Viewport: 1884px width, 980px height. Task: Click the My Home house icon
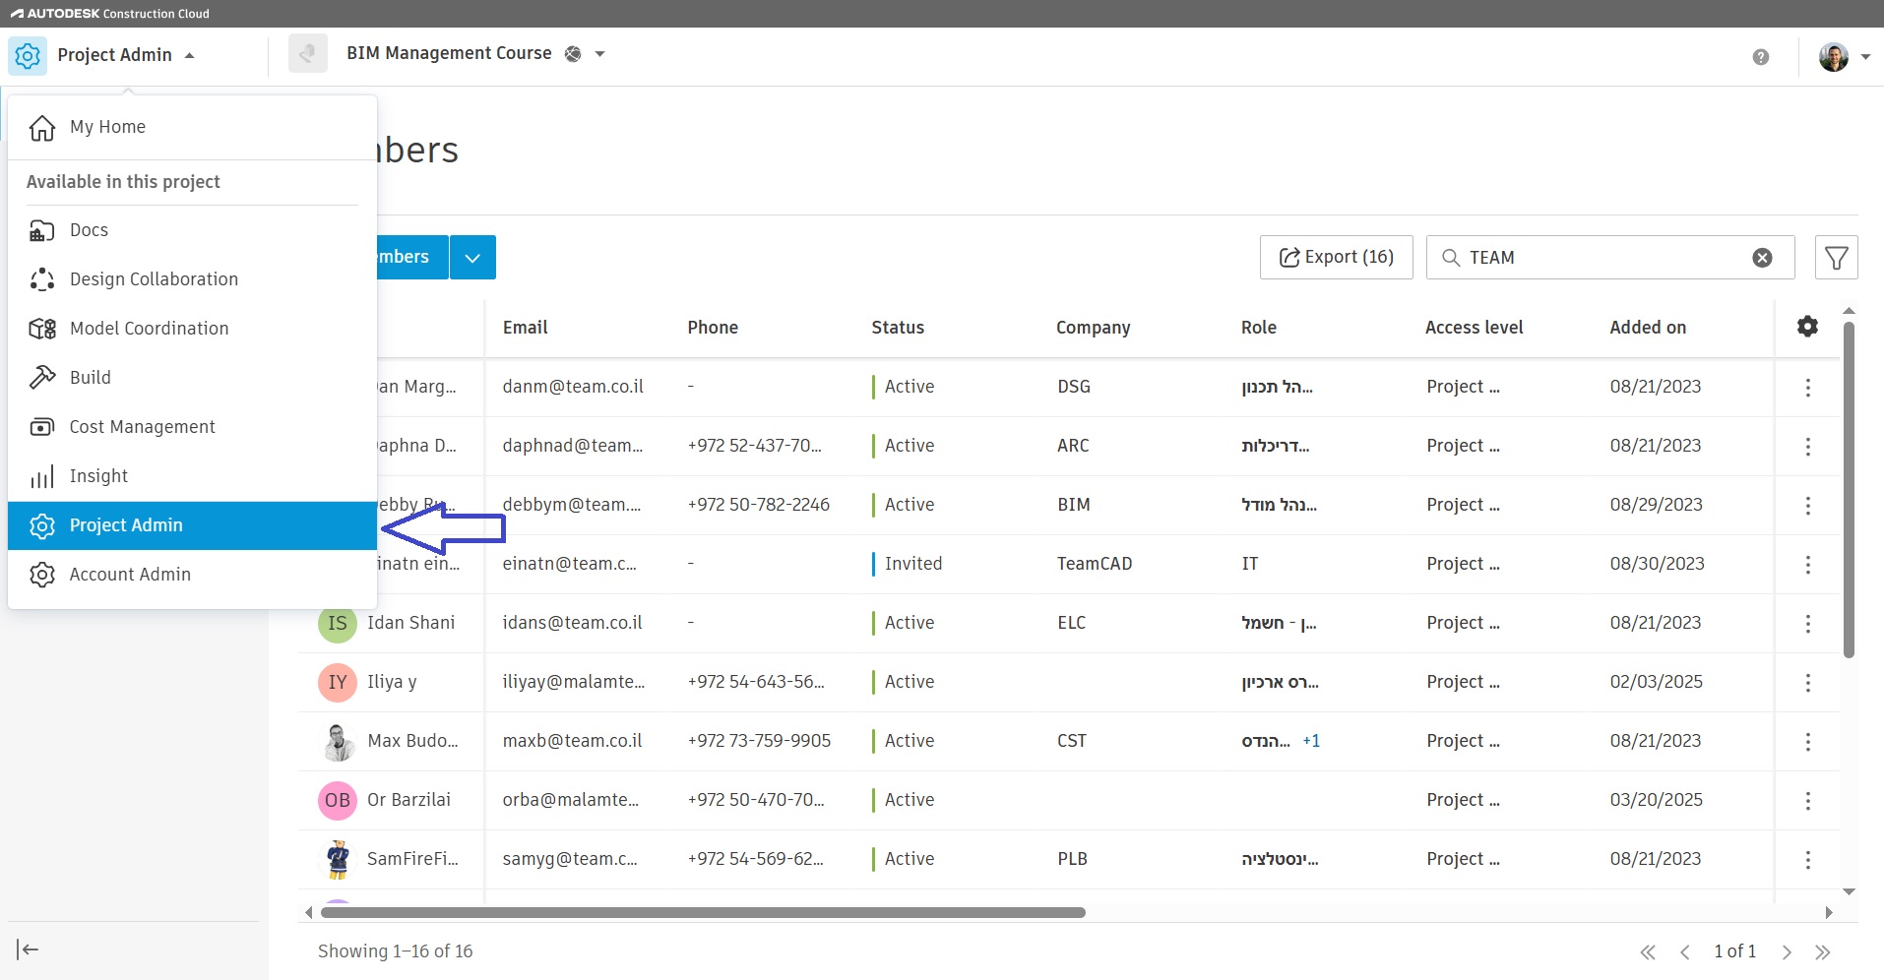point(42,128)
